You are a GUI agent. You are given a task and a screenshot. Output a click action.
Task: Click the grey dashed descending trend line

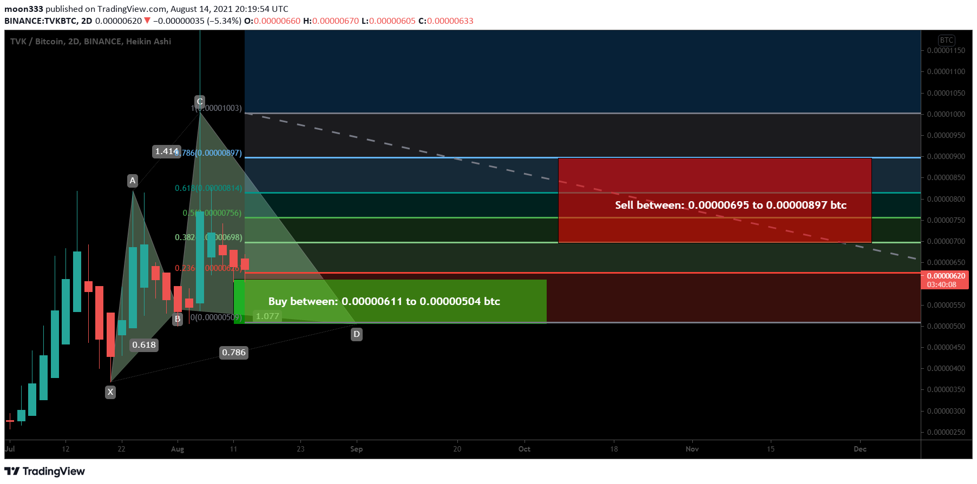point(582,187)
